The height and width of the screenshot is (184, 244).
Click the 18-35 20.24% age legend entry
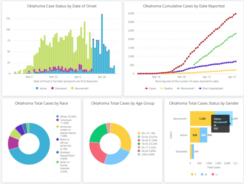147,144
